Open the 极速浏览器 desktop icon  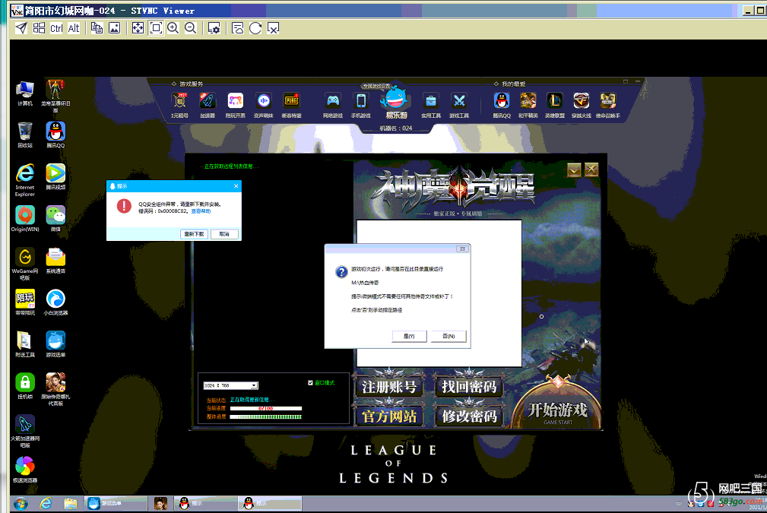25,470
